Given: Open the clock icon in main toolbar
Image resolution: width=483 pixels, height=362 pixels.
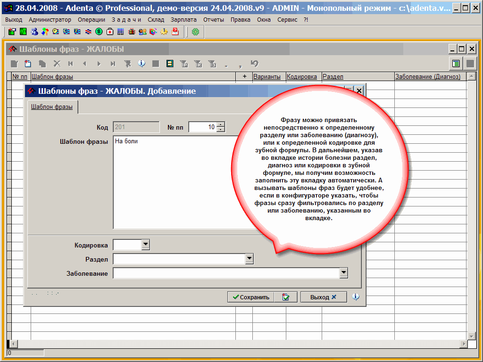Looking at the screenshot, I should click(x=56, y=32).
